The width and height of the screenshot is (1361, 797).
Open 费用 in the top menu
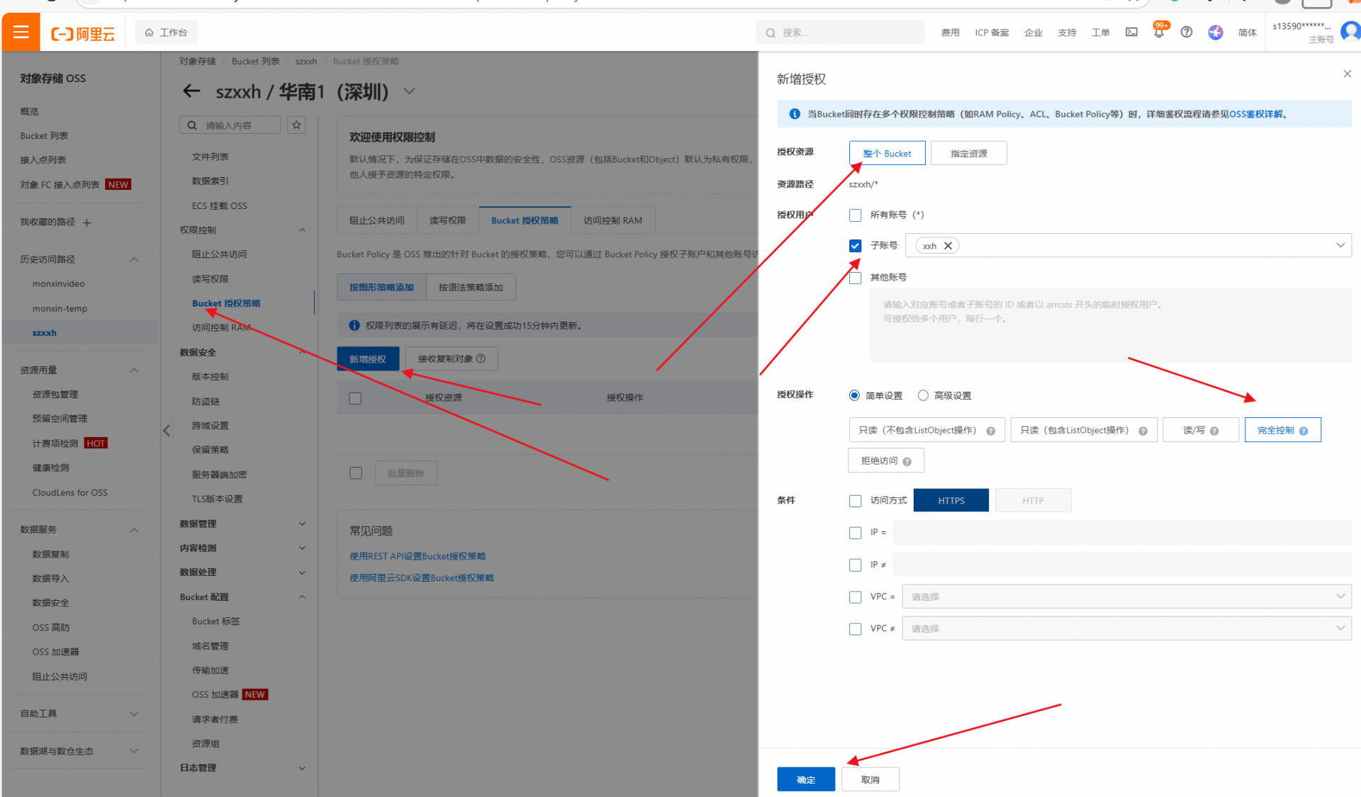pyautogui.click(x=951, y=33)
